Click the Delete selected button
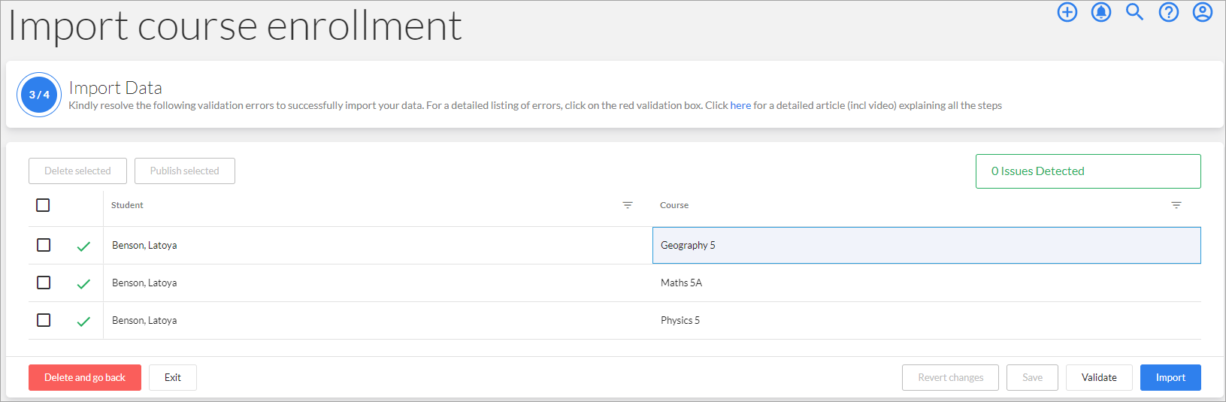Image resolution: width=1226 pixels, height=402 pixels. (77, 171)
